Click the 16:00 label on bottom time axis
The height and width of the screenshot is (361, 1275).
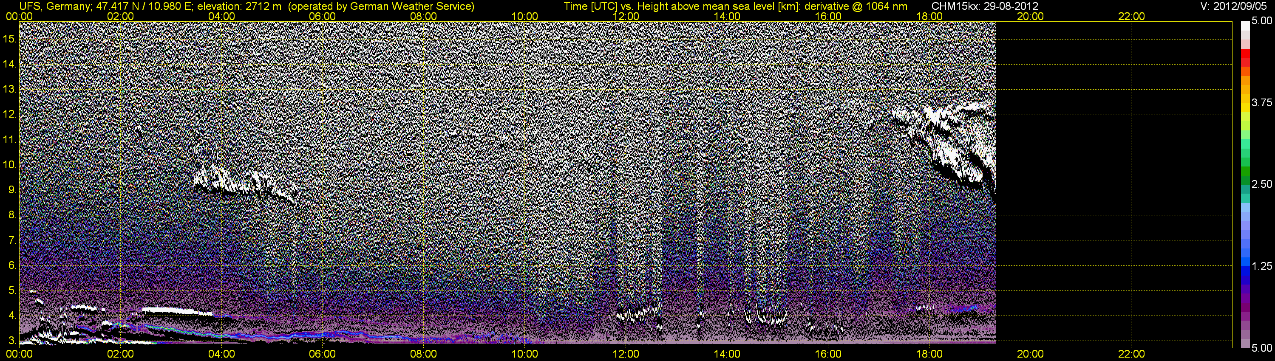click(828, 354)
